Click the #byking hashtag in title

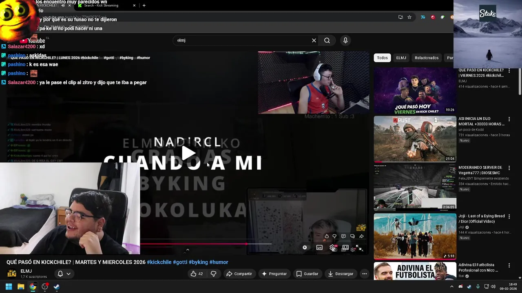click(198, 262)
